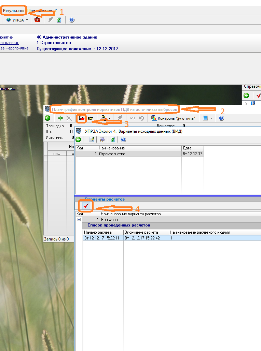
Task: Click the Контроль "2-го типа" button
Action: 173,118
